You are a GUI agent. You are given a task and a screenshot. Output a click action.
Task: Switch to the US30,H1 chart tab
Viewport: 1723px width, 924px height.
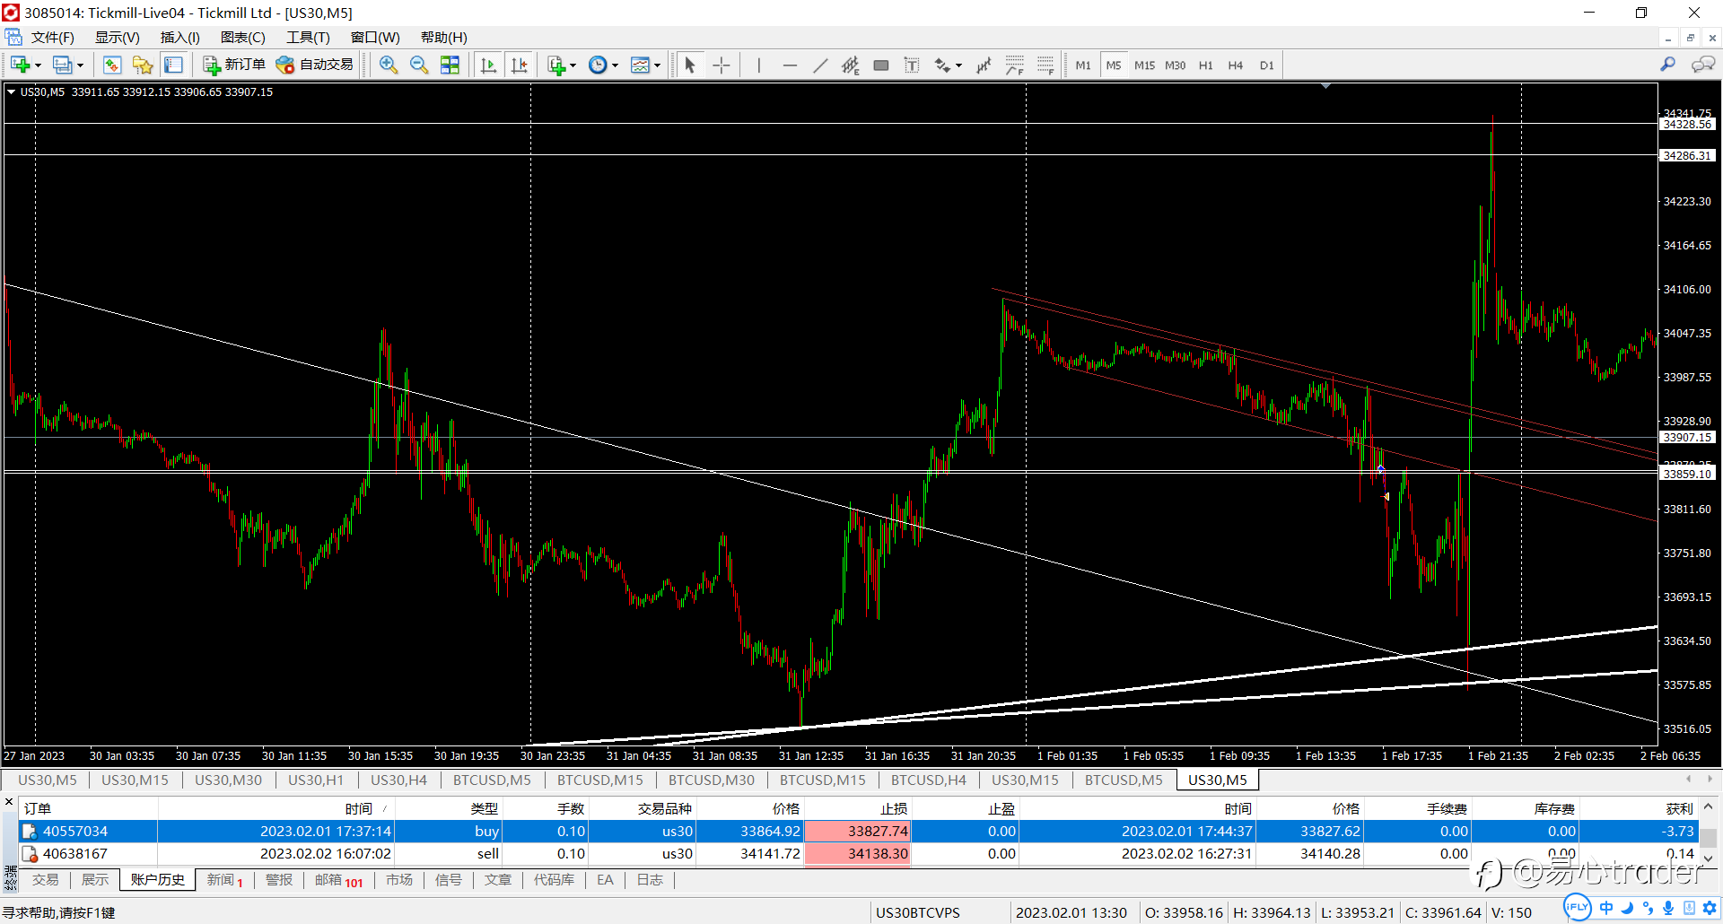[x=316, y=780]
